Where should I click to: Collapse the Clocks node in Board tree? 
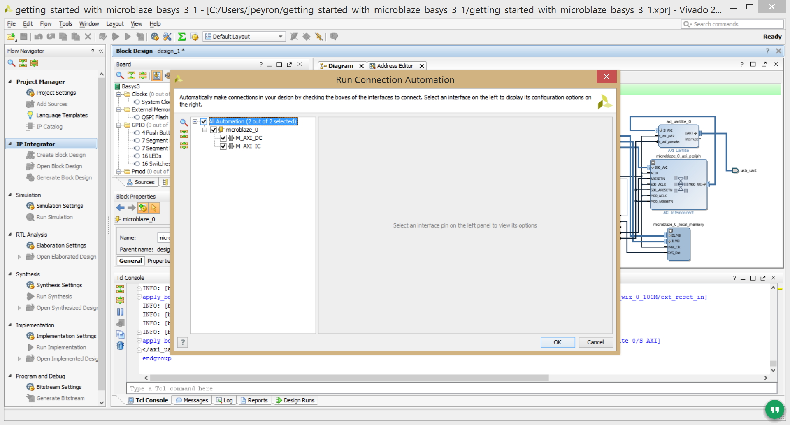118,94
